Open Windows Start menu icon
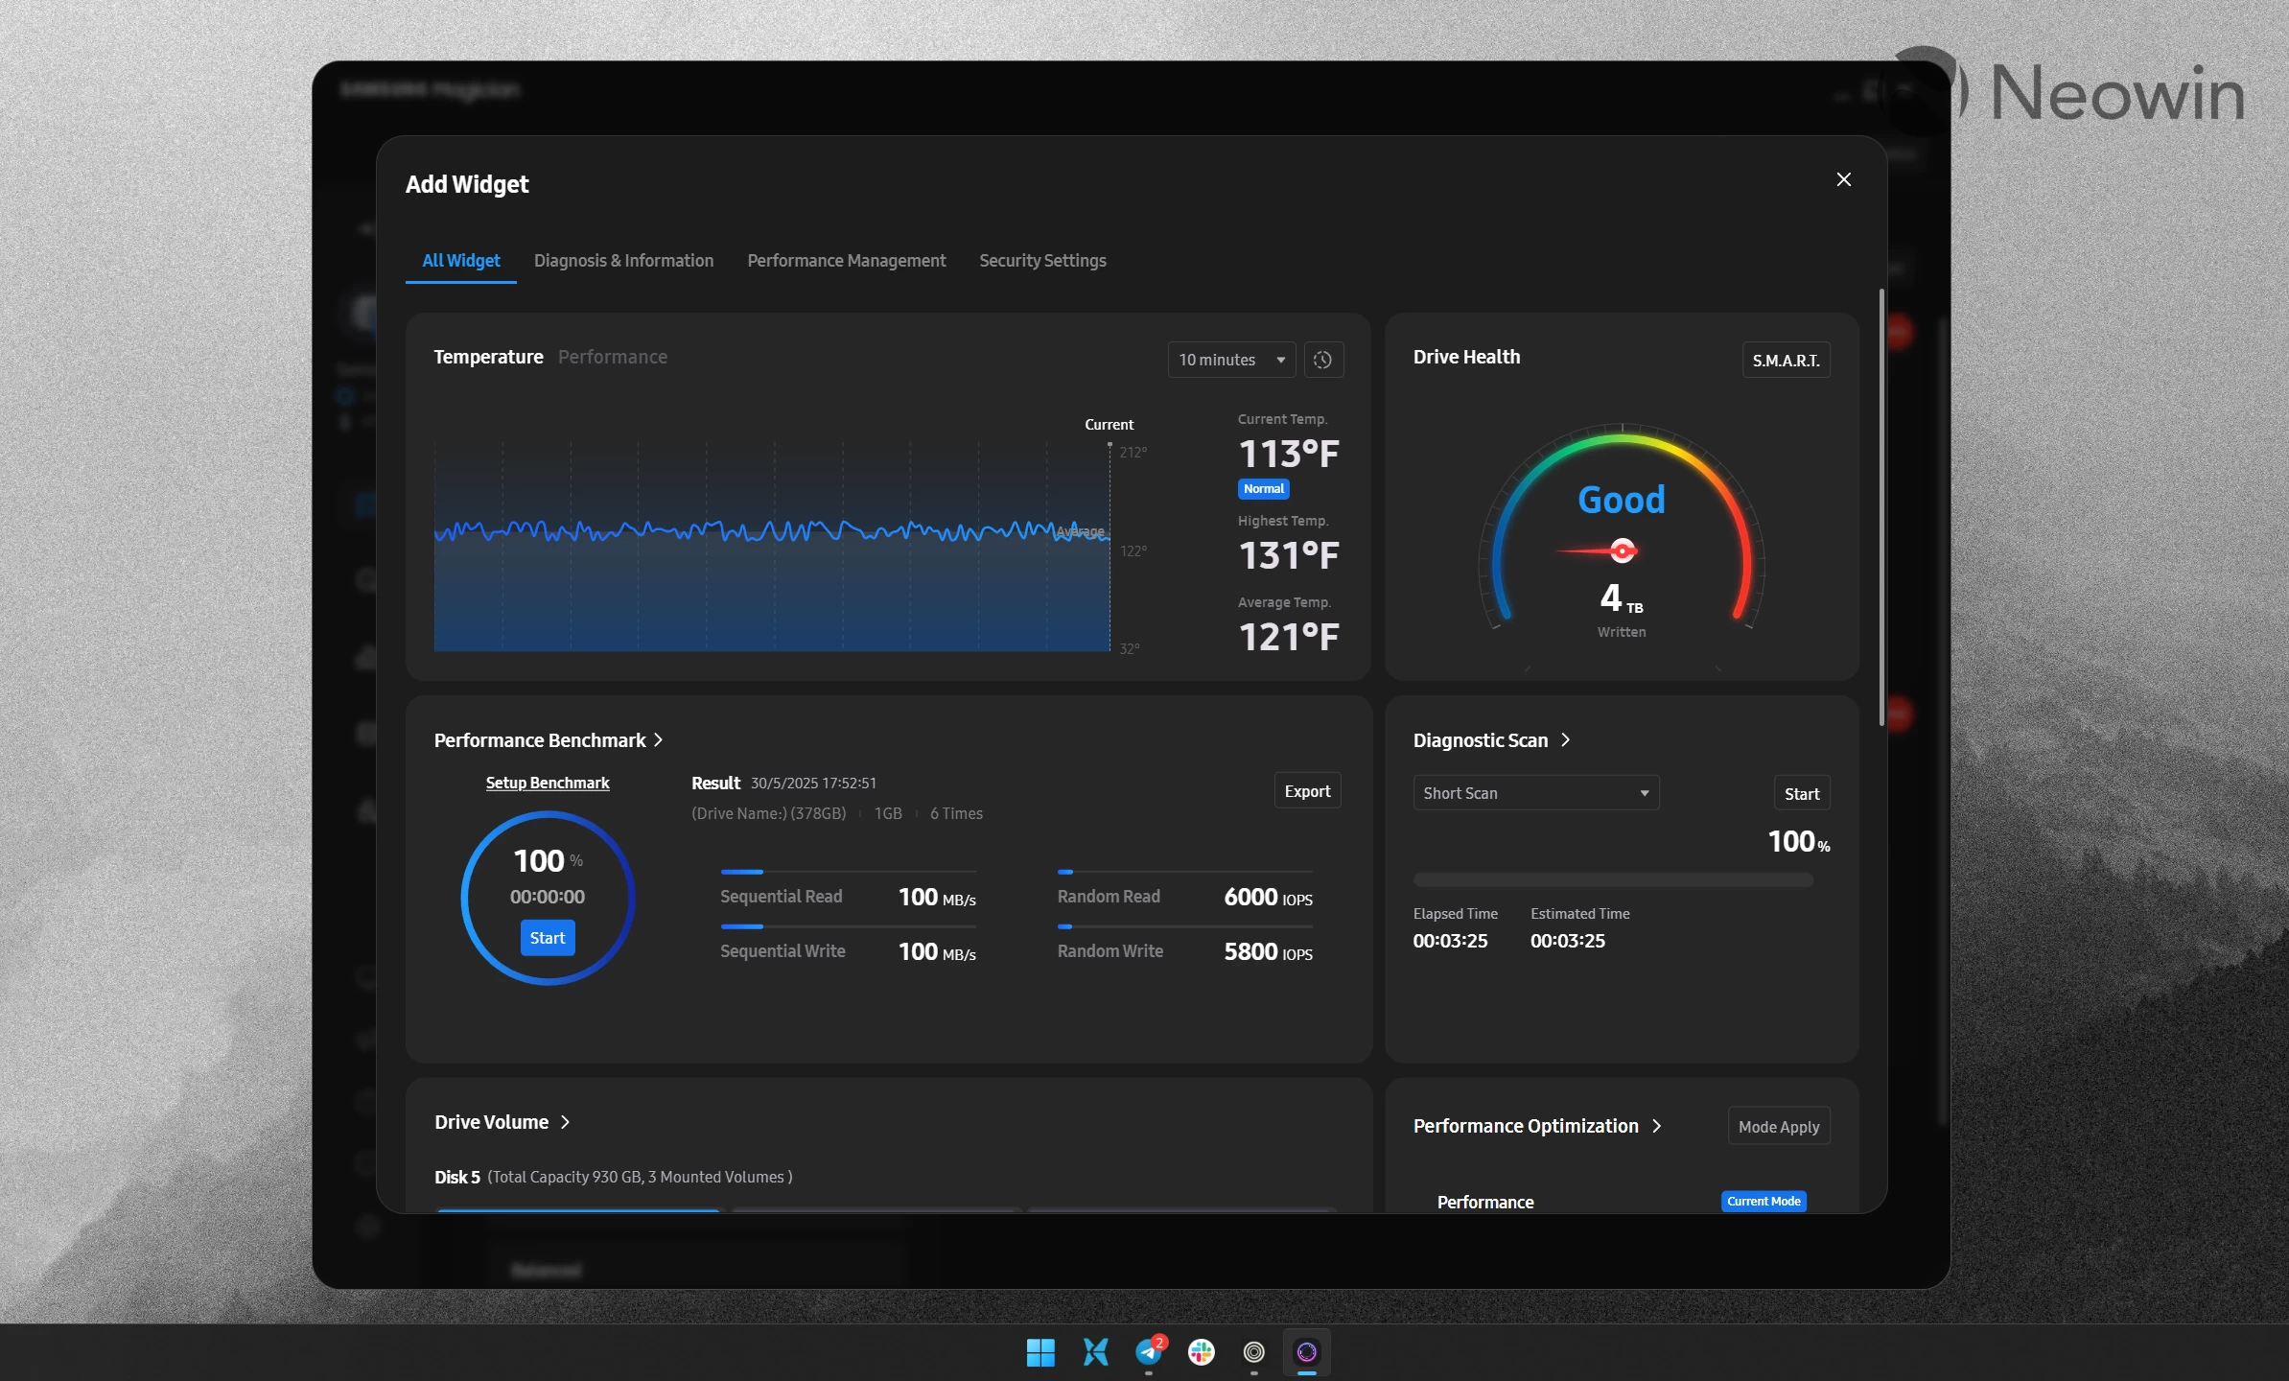The width and height of the screenshot is (2289, 1381). click(x=1040, y=1352)
